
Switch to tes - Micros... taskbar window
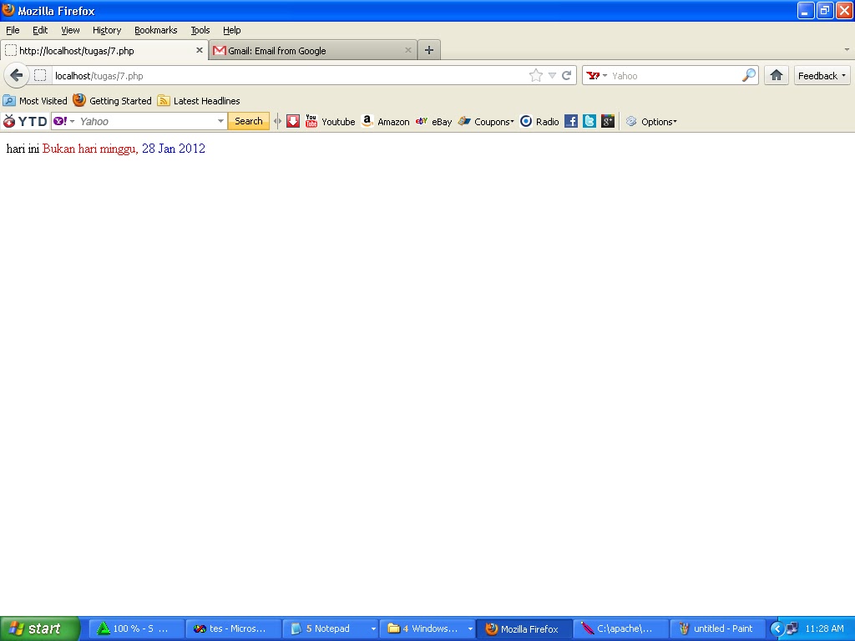[x=233, y=629]
